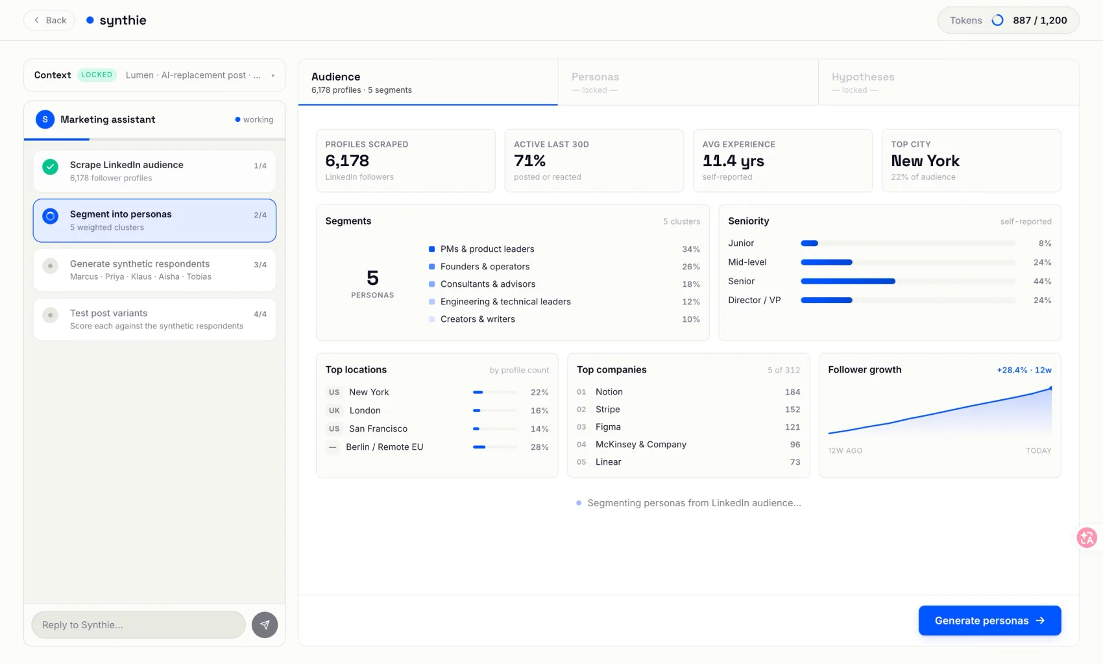1103x664 pixels.
Task: Click the working status indicator
Action: [x=254, y=119]
